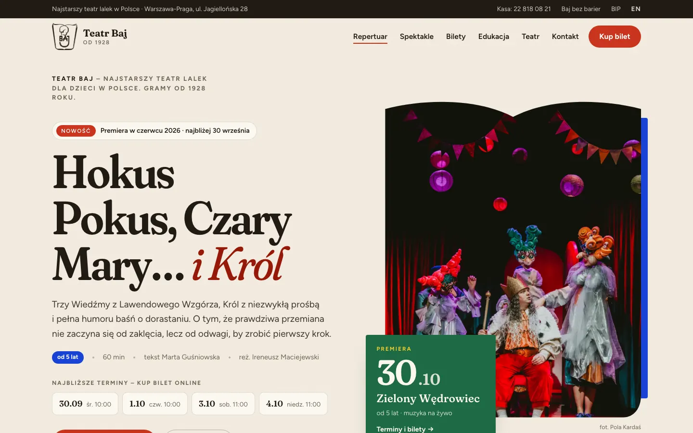Click the 30.10 premiere date
The width and height of the screenshot is (693, 433).
pos(409,373)
